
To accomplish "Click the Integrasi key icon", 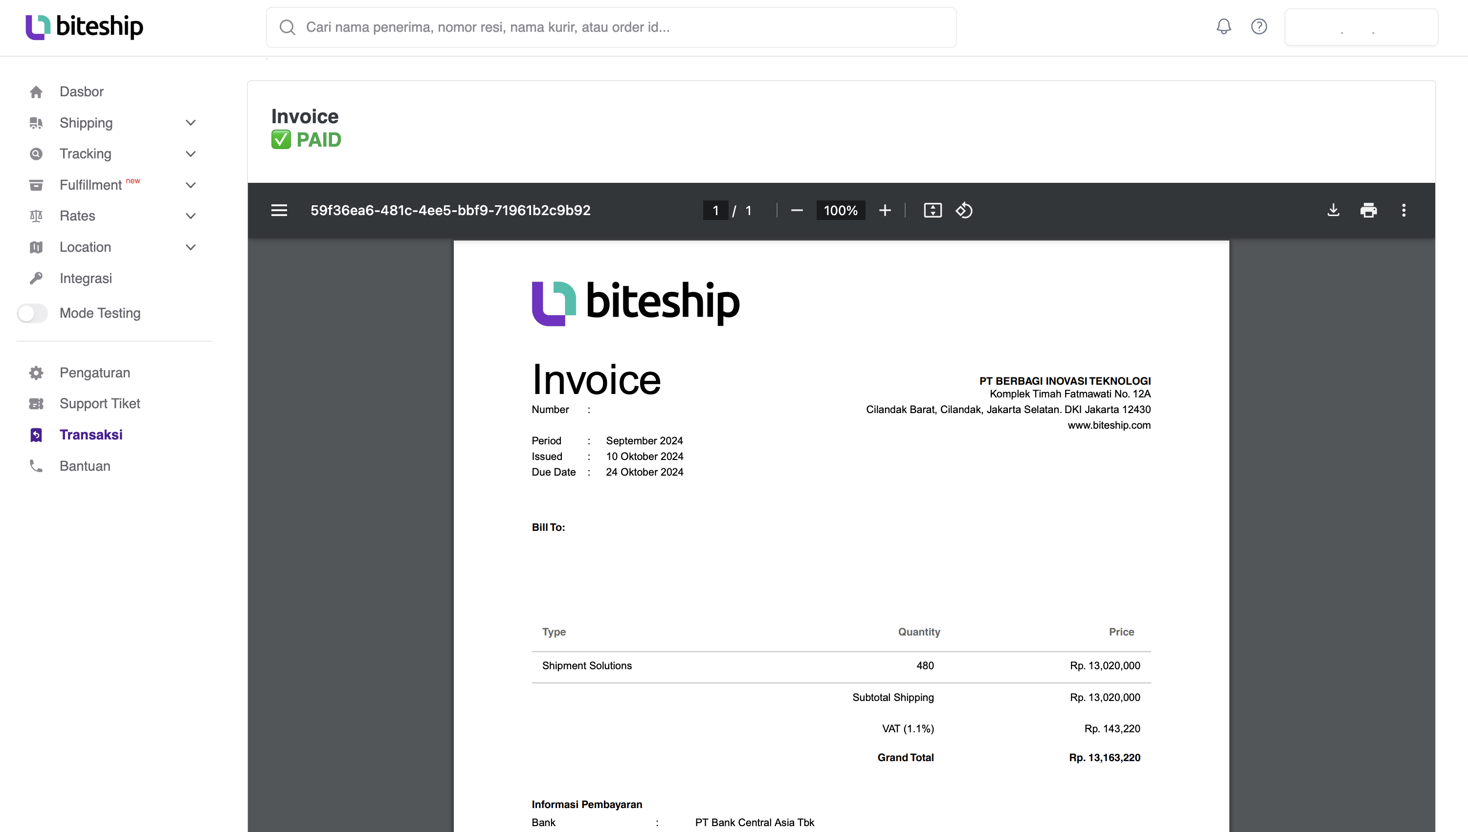I will [36, 278].
